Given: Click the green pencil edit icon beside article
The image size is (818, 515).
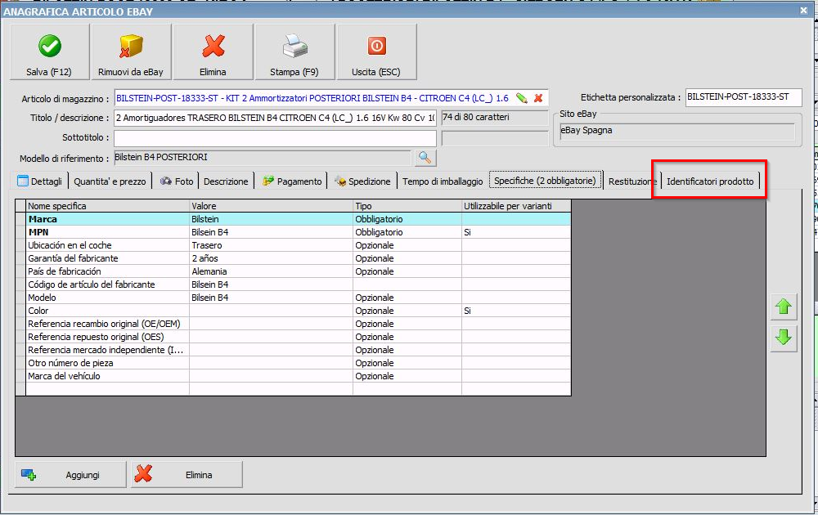Looking at the screenshot, I should tap(521, 98).
